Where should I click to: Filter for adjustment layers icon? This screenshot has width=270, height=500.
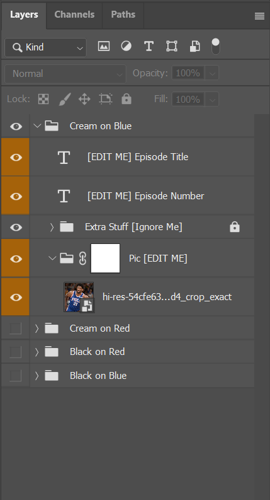point(126,47)
